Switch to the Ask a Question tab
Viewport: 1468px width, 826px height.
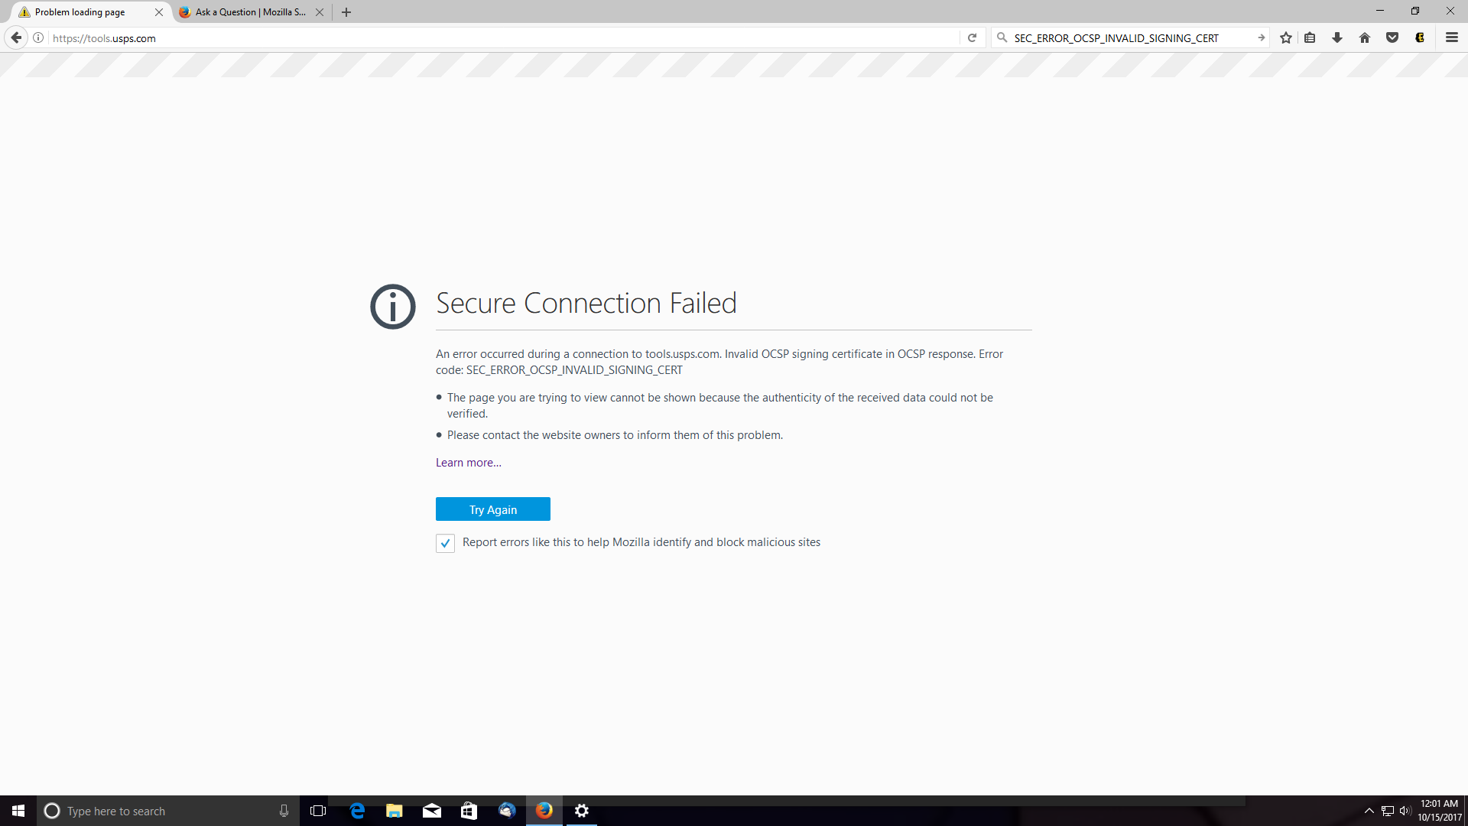pyautogui.click(x=250, y=12)
